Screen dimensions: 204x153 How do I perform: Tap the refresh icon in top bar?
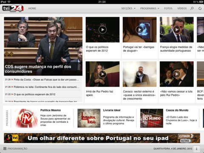tap(200, 8)
